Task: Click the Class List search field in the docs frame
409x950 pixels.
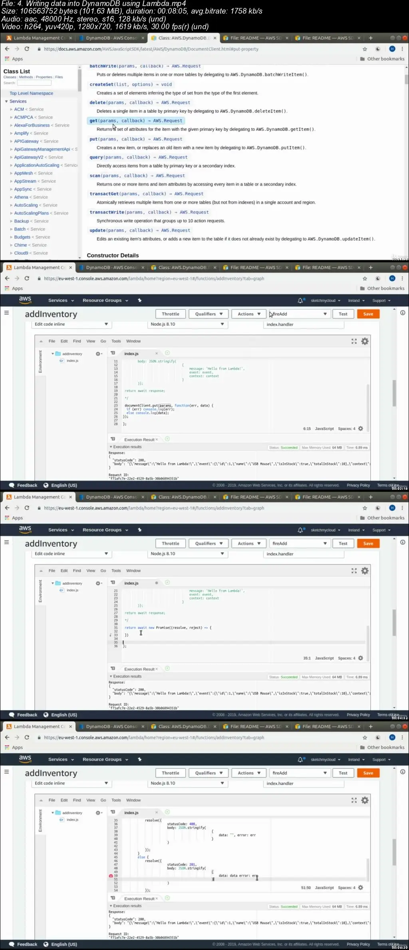Action: point(34,83)
